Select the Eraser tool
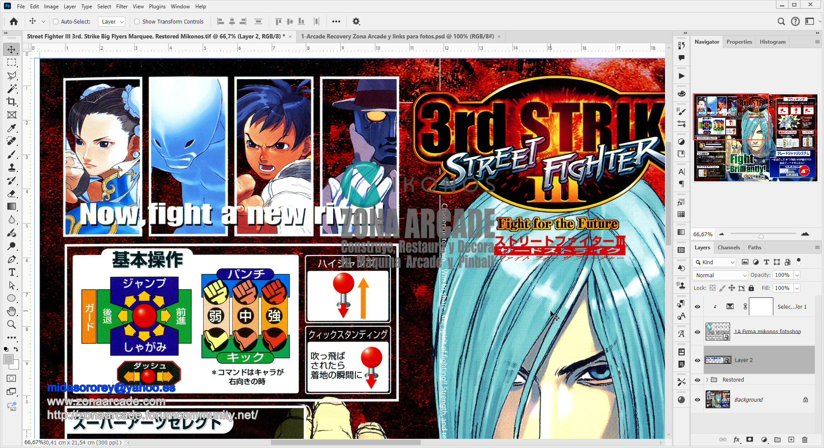Viewport: 824px width, 448px height. 12,193
